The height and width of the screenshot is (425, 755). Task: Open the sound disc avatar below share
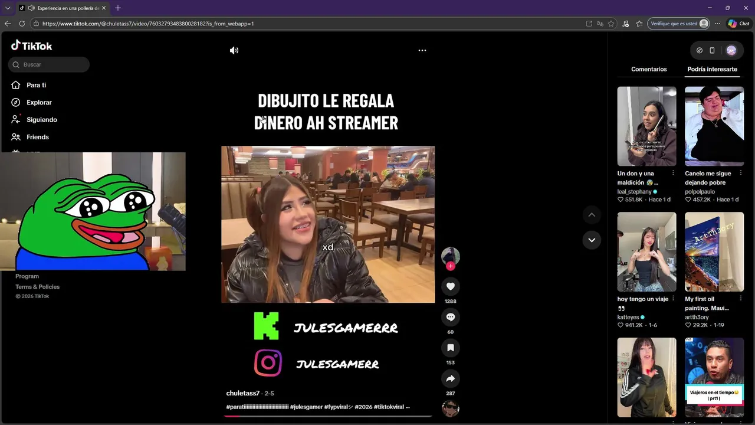click(x=451, y=408)
